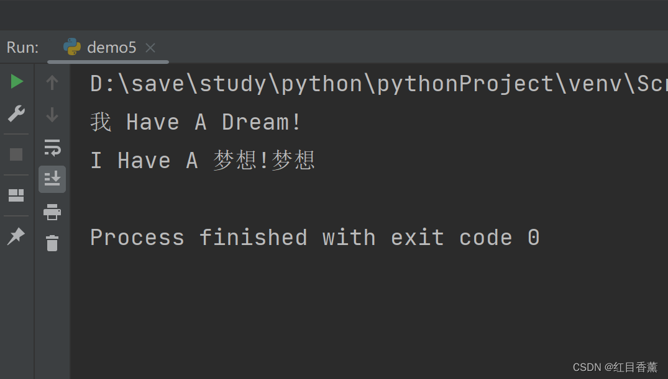Screen dimensions: 668x379
Task: Select the demo5 run tab
Action: pos(111,47)
